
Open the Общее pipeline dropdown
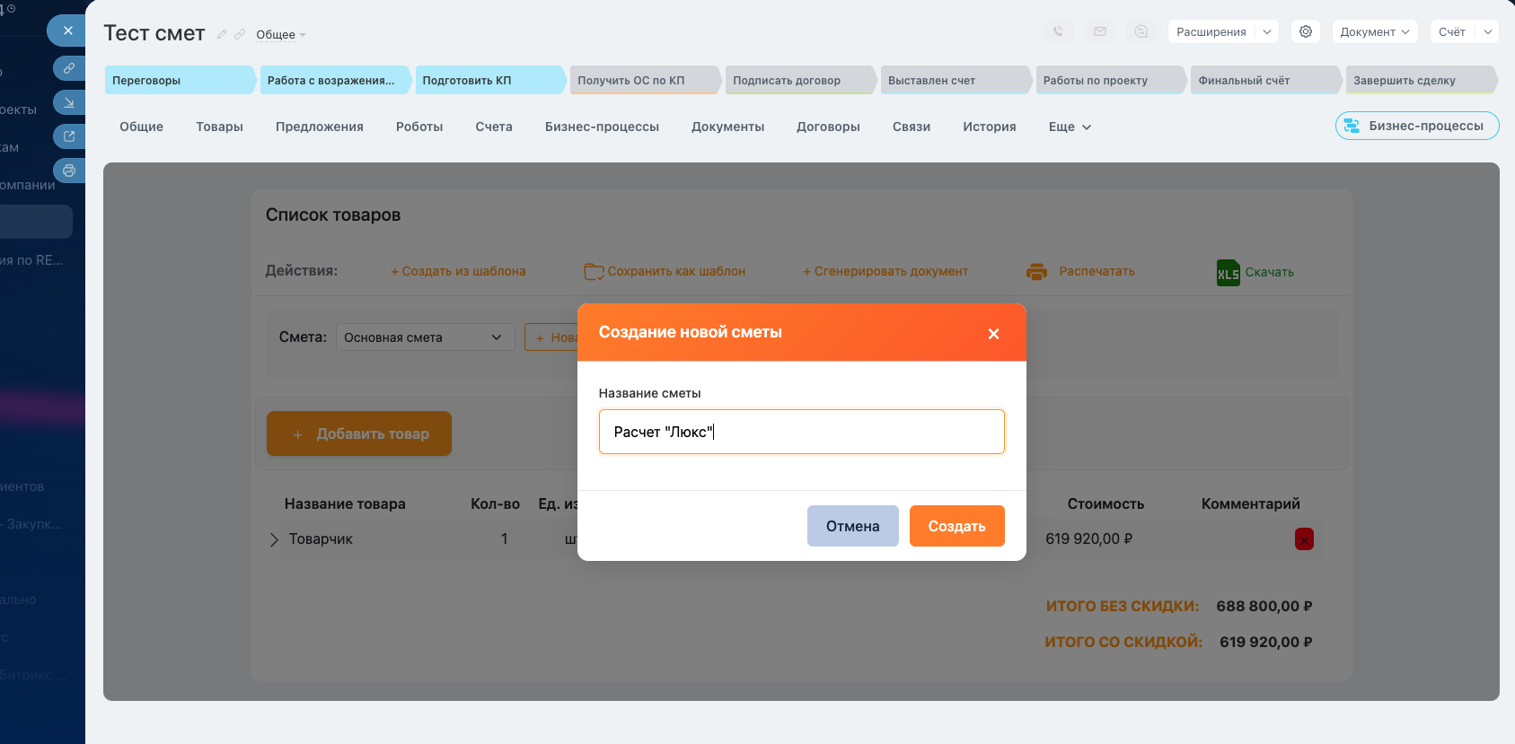click(281, 35)
